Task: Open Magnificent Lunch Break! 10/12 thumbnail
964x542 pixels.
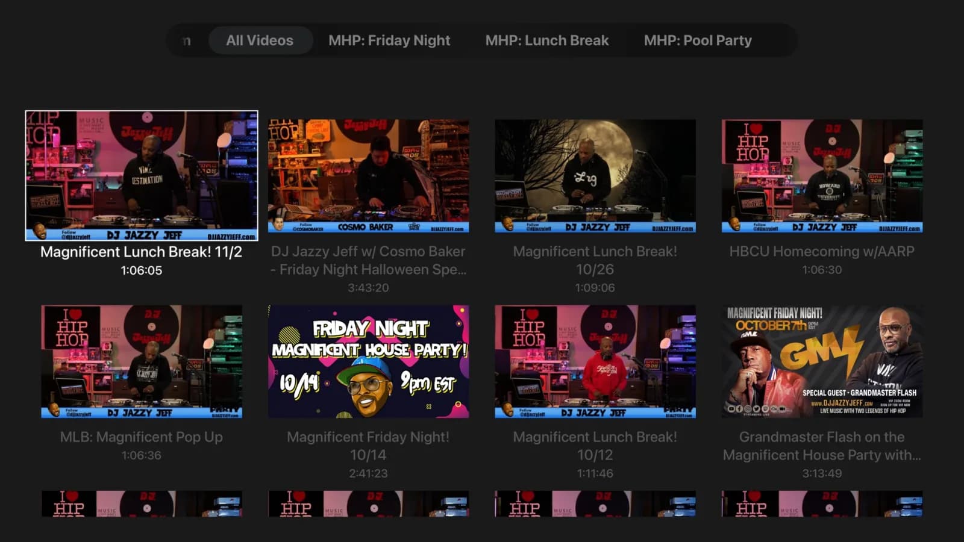Action: click(595, 361)
